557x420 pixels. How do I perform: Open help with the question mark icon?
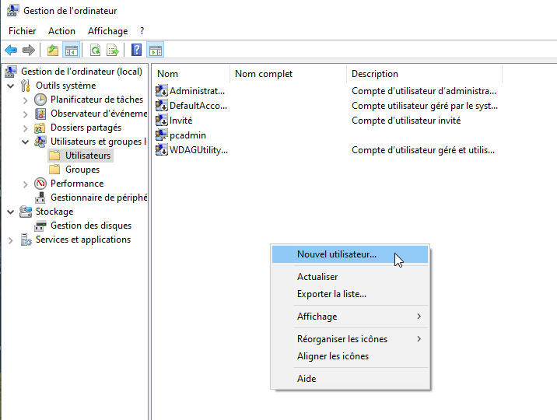click(x=136, y=50)
